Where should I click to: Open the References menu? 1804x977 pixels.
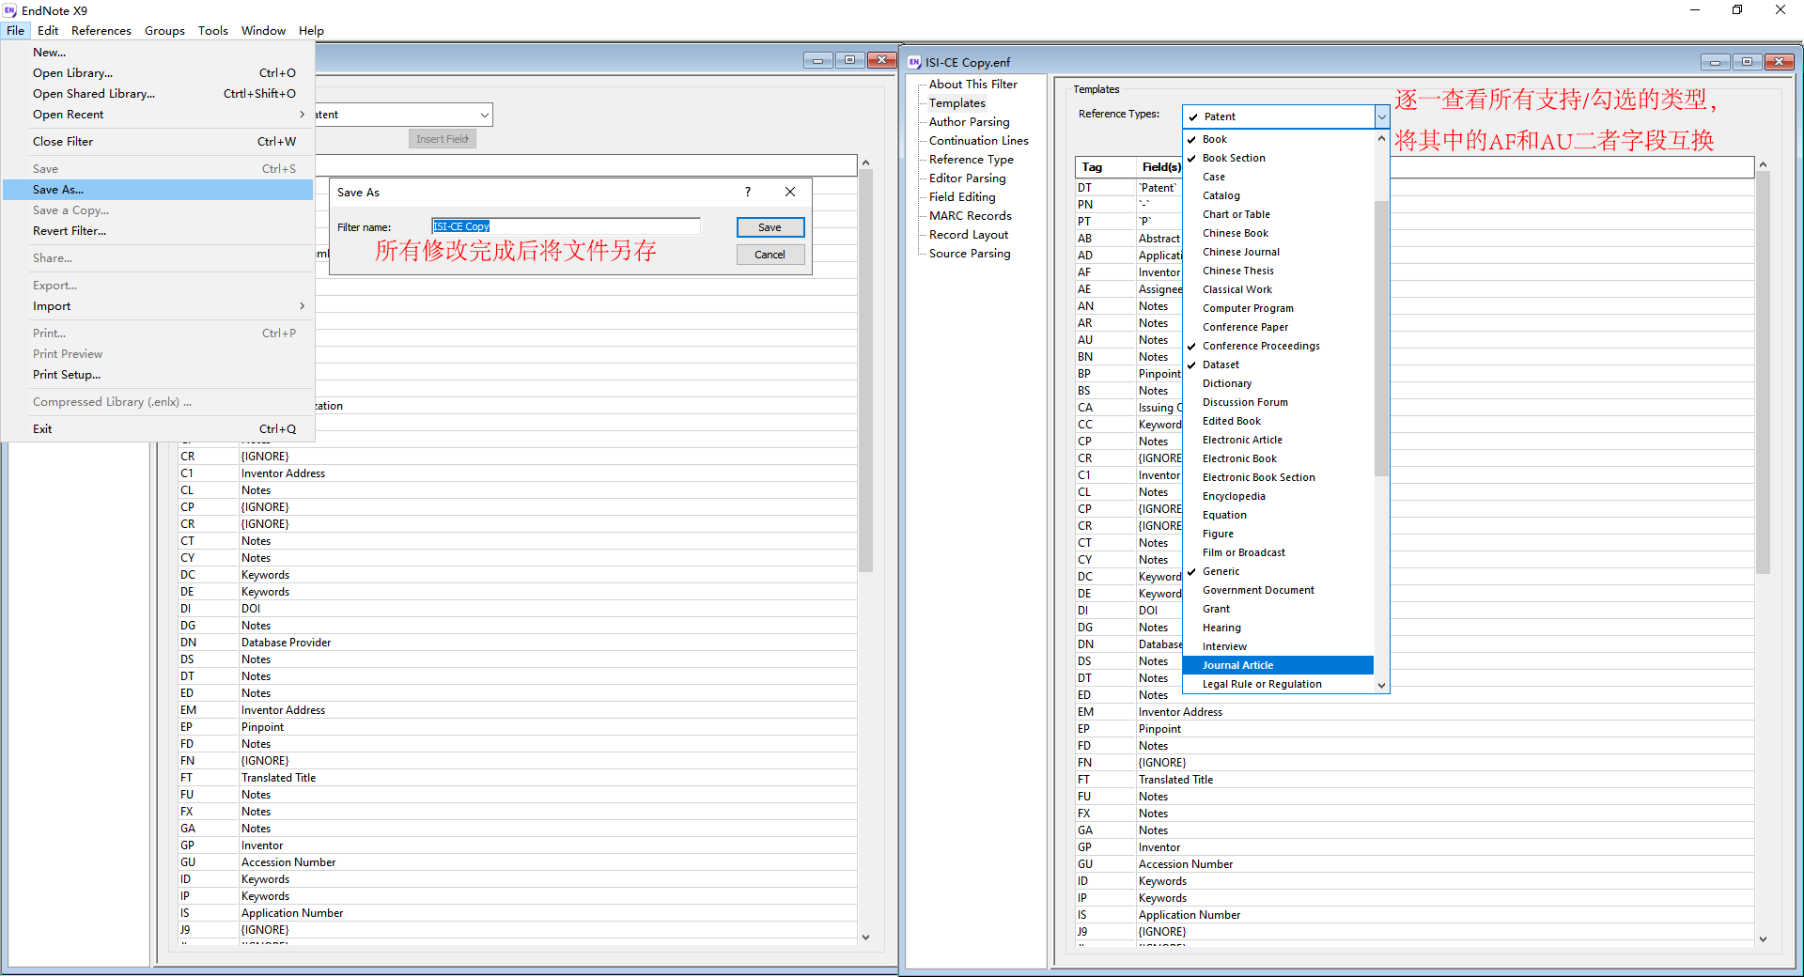(x=101, y=30)
